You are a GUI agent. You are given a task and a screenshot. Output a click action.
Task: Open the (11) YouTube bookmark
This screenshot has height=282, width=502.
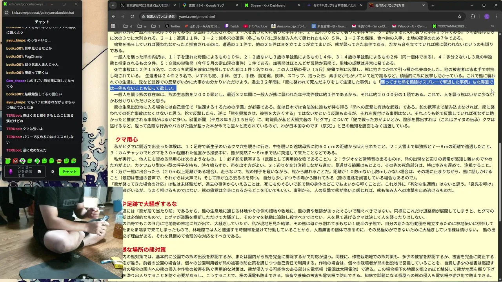255,26
